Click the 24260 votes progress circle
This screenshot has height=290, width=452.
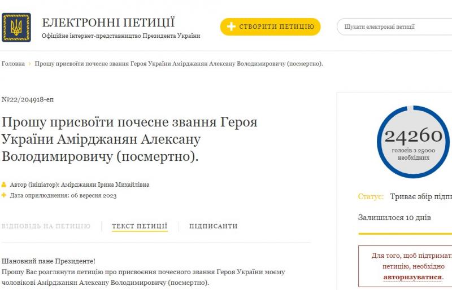pyautogui.click(x=413, y=142)
